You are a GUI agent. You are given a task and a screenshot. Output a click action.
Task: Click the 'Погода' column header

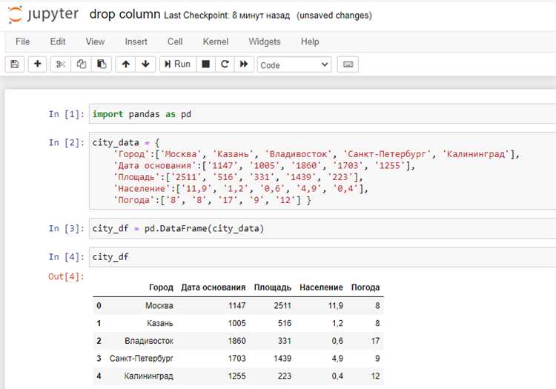tap(365, 287)
